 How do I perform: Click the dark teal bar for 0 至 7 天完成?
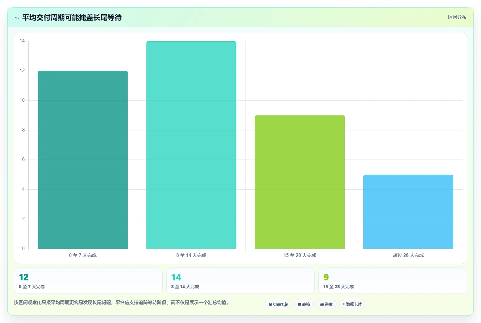(x=83, y=160)
